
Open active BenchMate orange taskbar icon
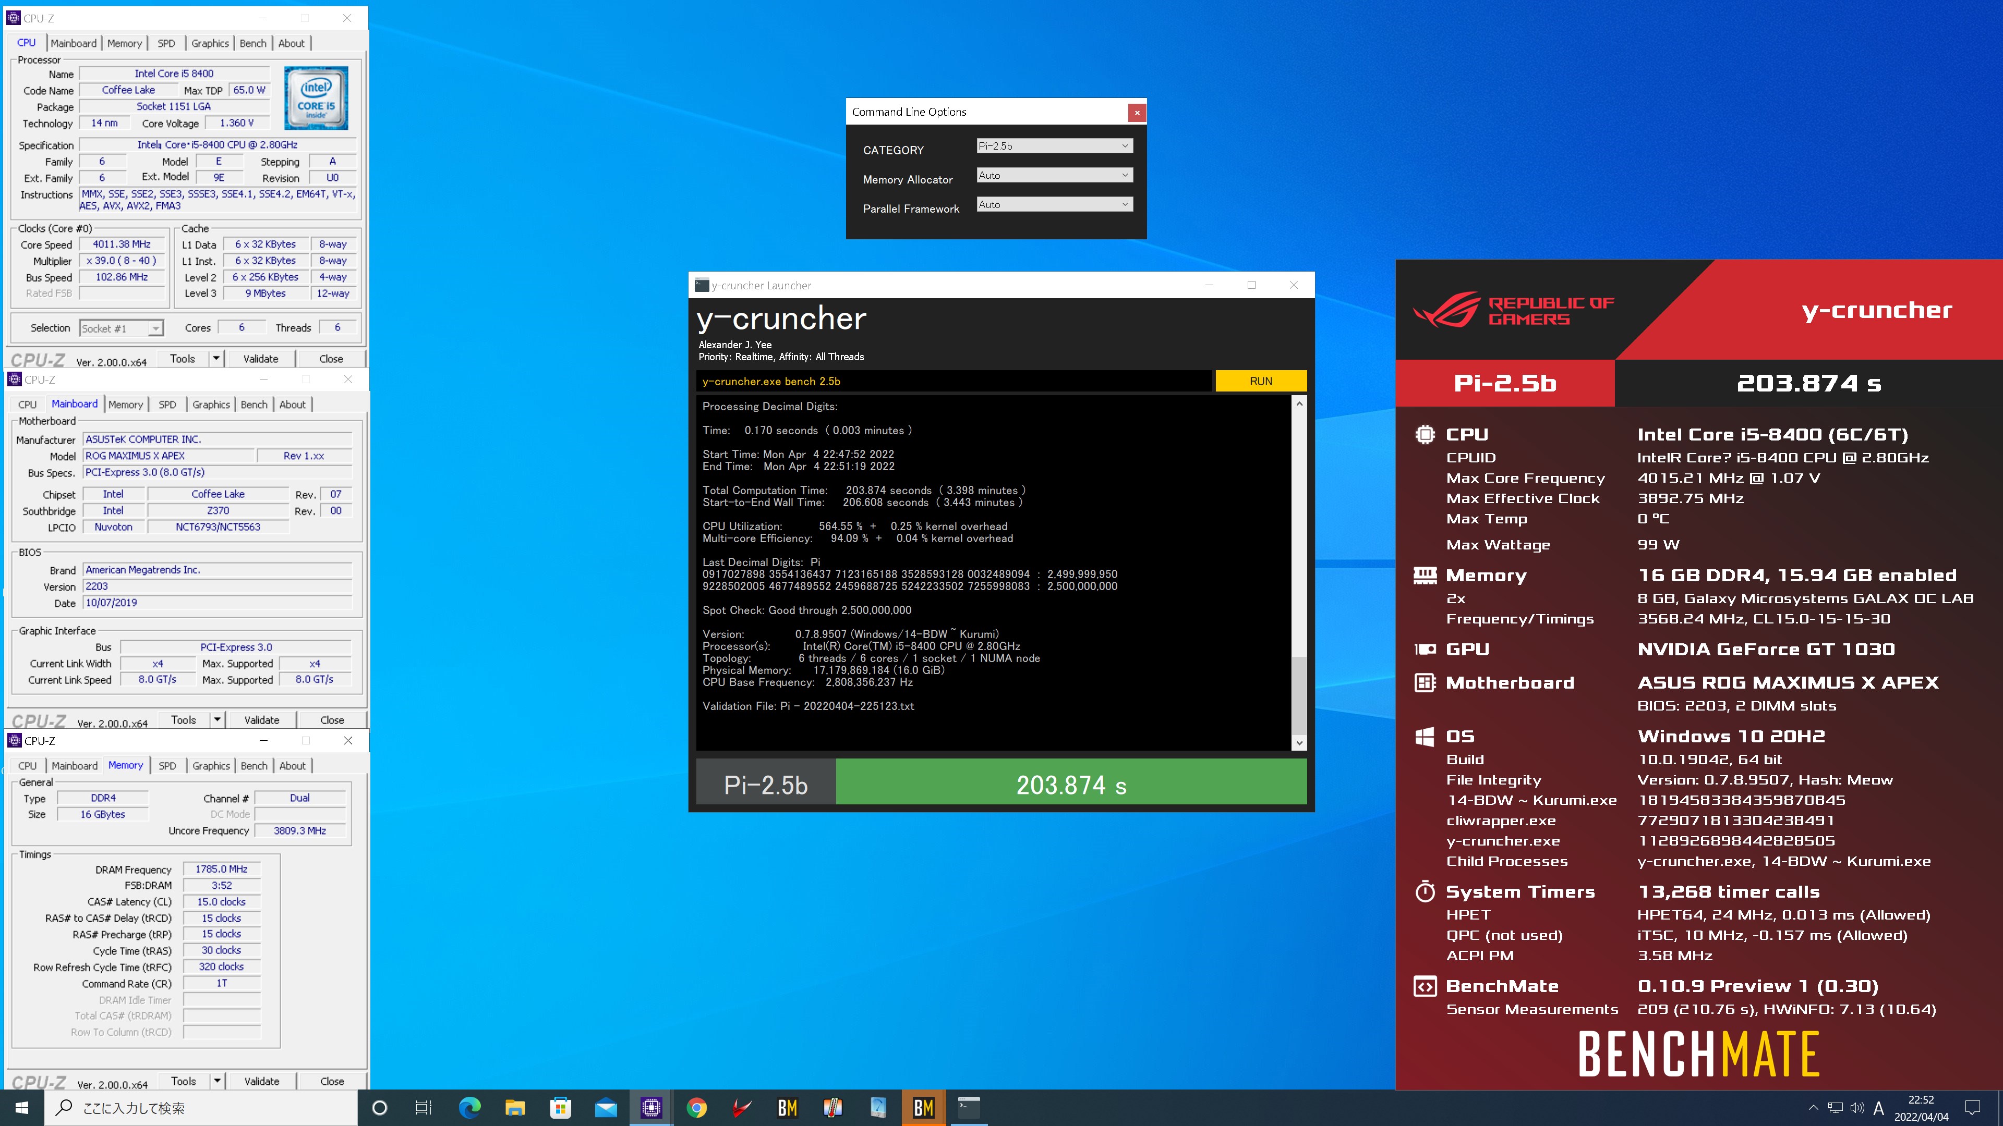point(923,1107)
